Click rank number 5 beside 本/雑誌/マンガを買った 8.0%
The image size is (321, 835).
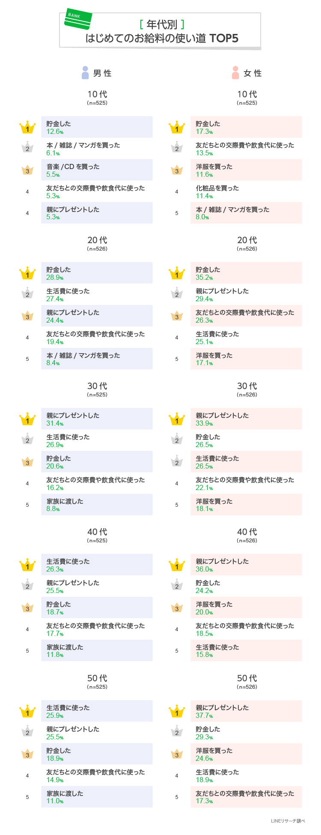point(177,213)
